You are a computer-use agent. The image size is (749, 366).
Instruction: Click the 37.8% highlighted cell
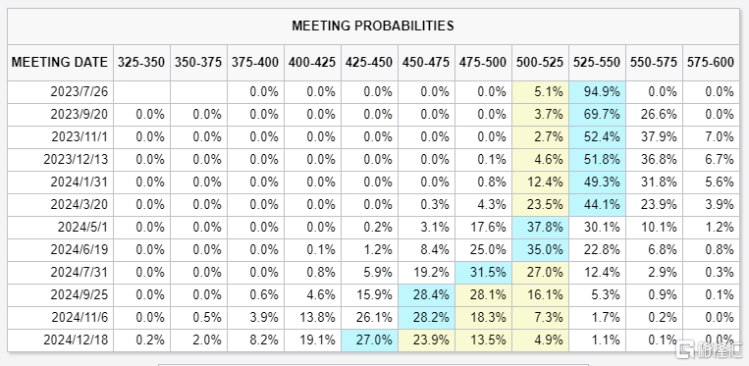point(540,228)
